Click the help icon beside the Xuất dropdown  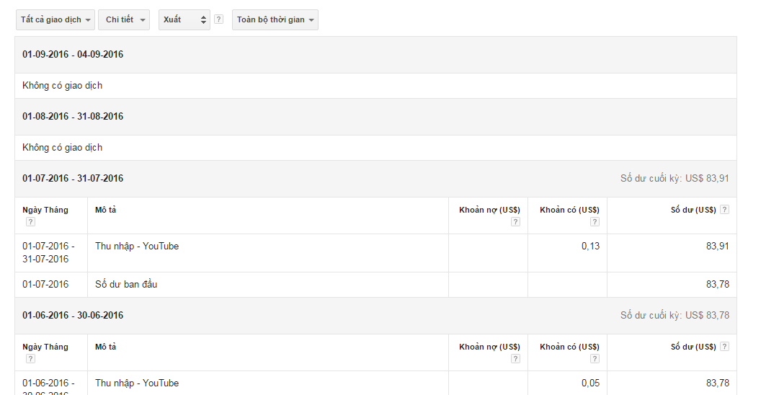(x=219, y=20)
